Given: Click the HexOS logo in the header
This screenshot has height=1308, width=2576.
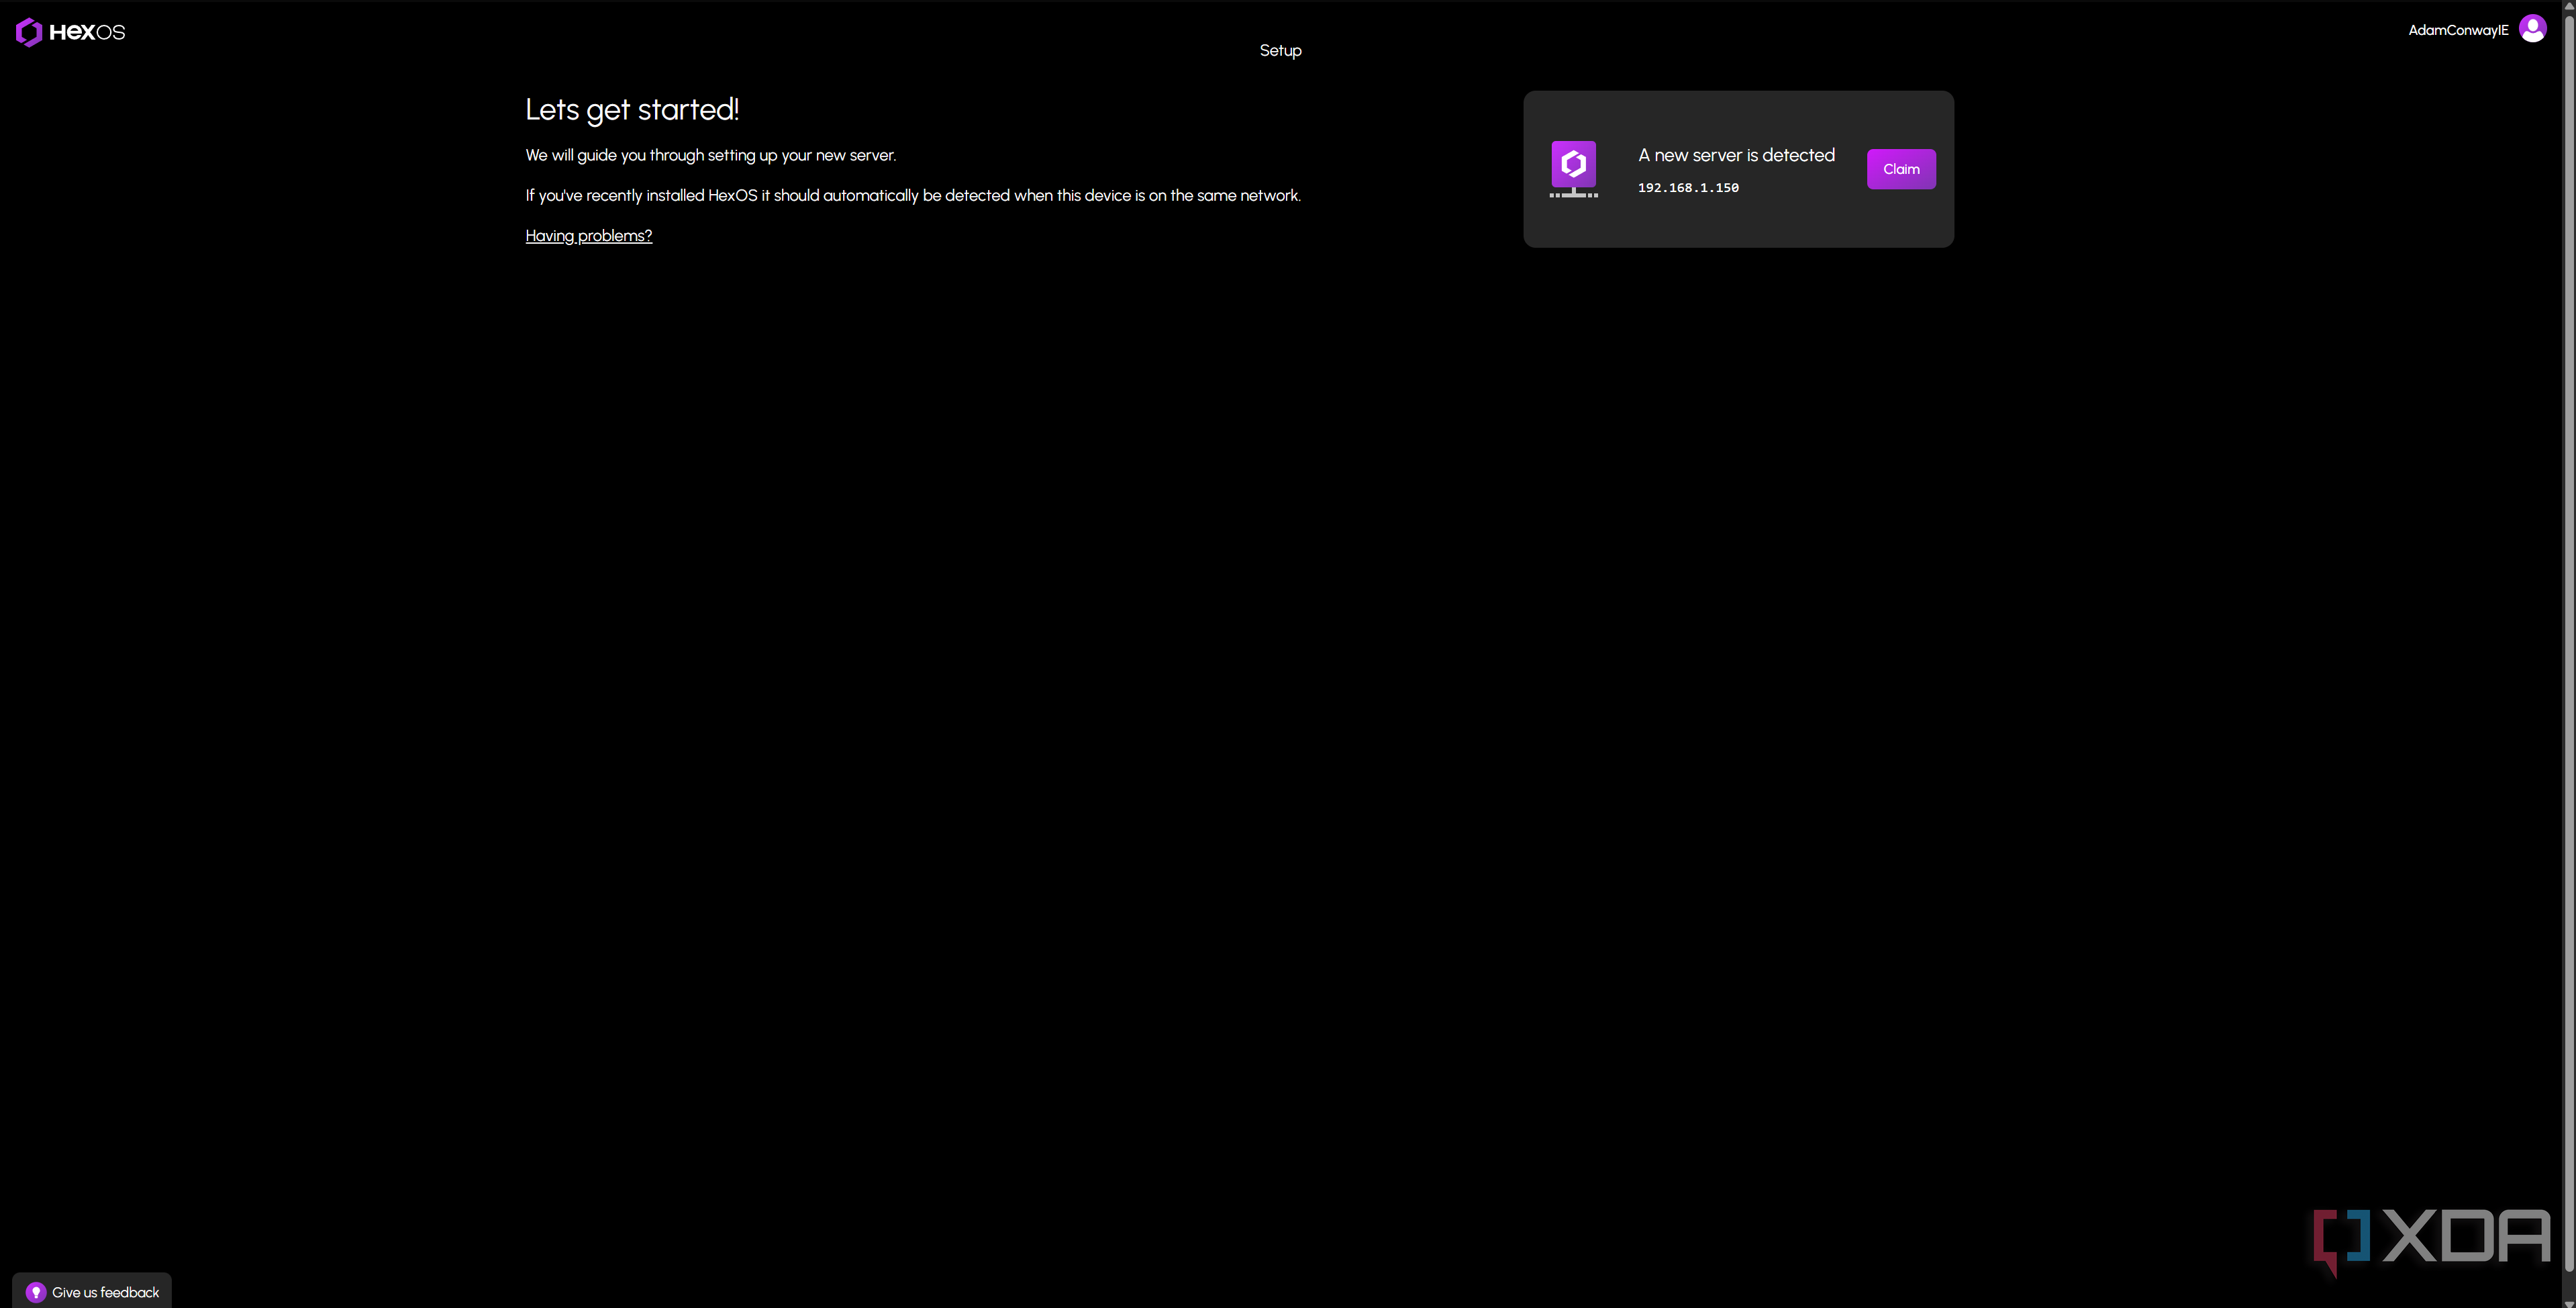Looking at the screenshot, I should pyautogui.click(x=70, y=32).
